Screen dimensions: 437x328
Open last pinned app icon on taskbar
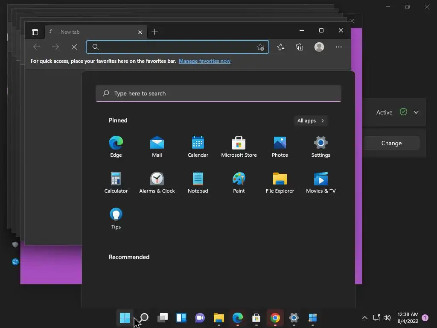pos(313,318)
